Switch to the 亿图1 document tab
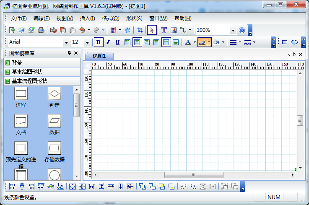Viewport: 309px width, 205px height. click(99, 56)
